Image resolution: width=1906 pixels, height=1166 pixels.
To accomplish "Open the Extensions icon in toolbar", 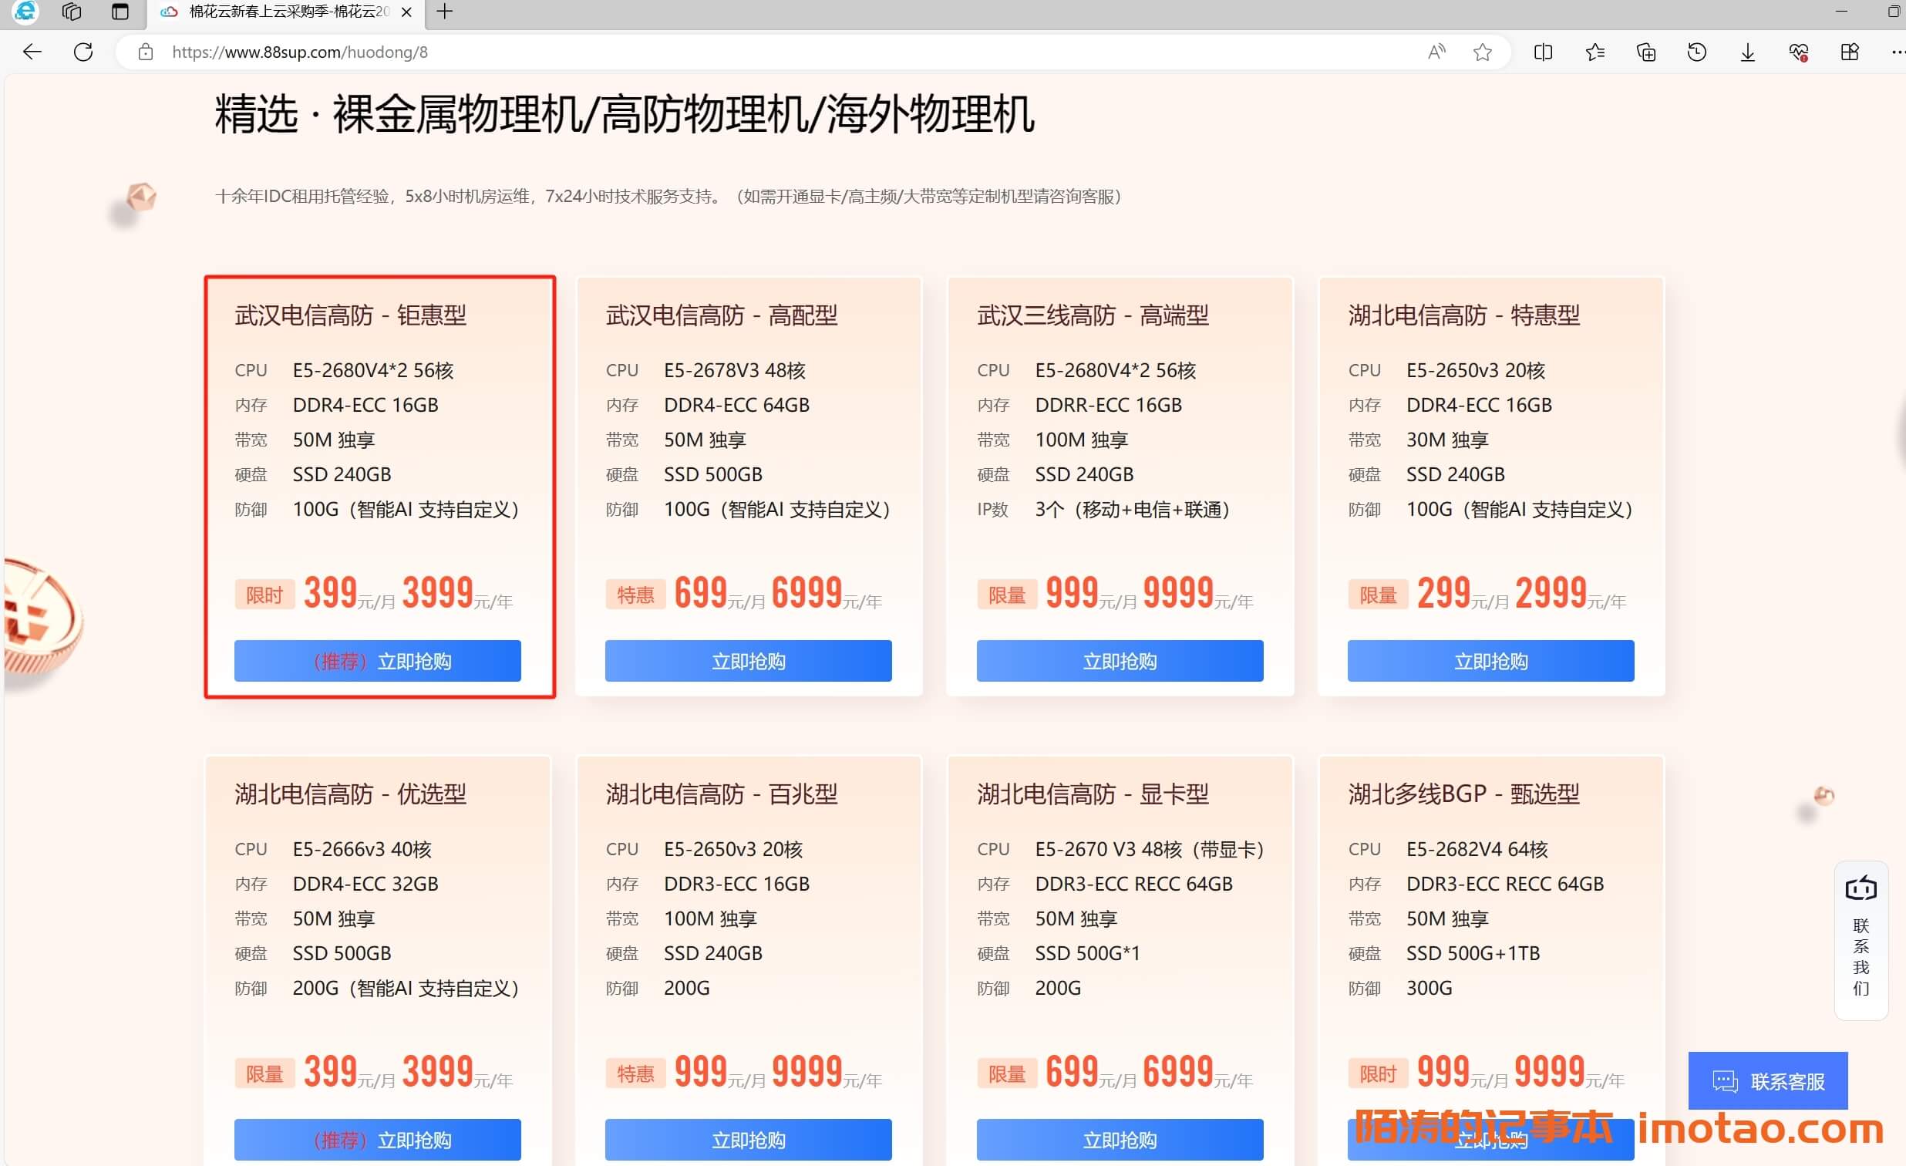I will [1850, 52].
